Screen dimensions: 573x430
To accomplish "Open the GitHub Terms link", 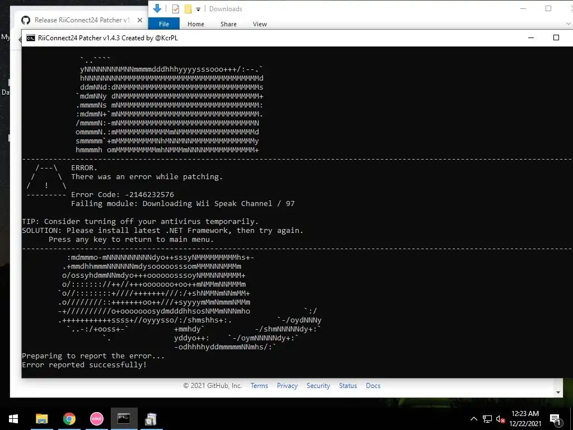I will tap(259, 385).
